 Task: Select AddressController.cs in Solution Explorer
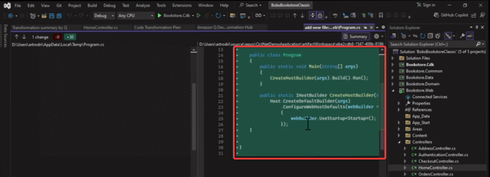[437, 148]
